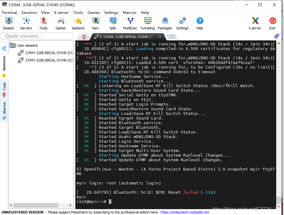
Task: Start the X server toolbar icon
Action: [255, 23]
